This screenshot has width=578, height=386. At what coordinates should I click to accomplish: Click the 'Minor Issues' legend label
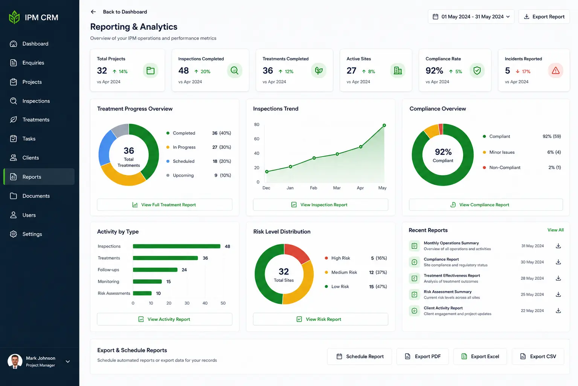(502, 152)
